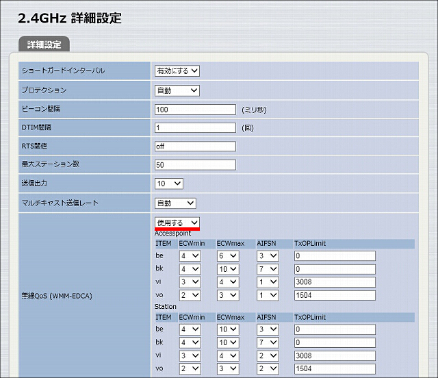Viewport: 438px width, 378px height.
Task: Open Accesspoint be ECWmin dropdown
Action: pos(190,256)
